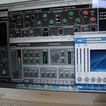Click the large Drumstrip Input knob
Viewport: 106px width, 106px height.
coord(16,73)
